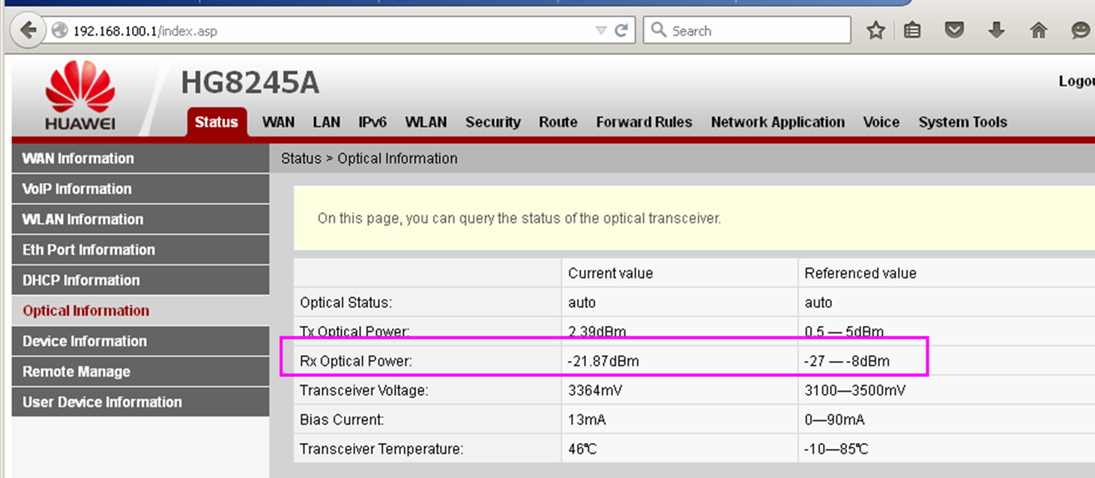Click the Referenced value column header
This screenshot has height=478, width=1095.
(860, 273)
